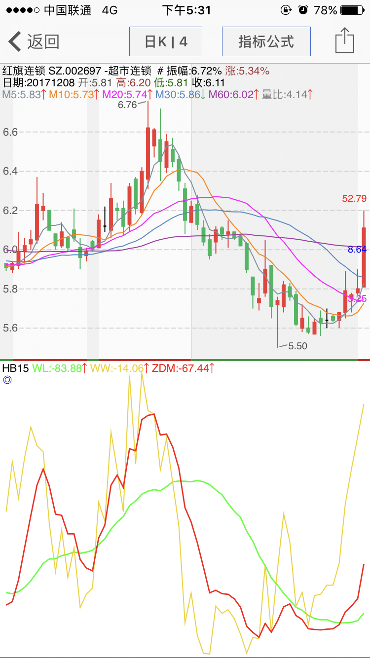370x658 pixels.
Task: Tap the 下午5:31 clock in status bar
Action: 186,10
